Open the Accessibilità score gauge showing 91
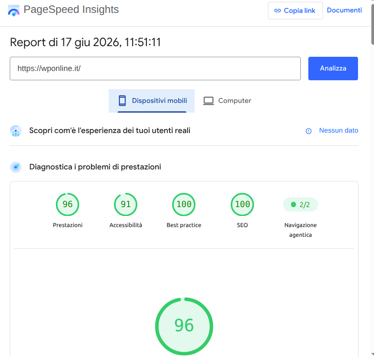This screenshot has width=374, height=357. click(126, 204)
